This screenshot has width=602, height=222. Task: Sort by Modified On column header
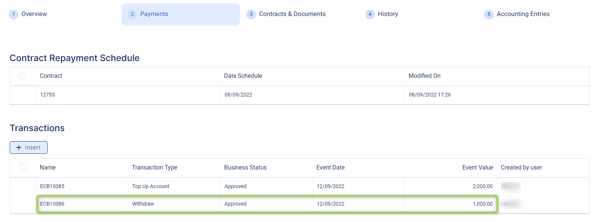pyautogui.click(x=424, y=76)
